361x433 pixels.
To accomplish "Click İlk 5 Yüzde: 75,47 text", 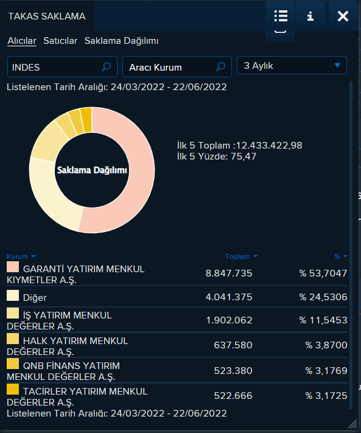I will [x=217, y=157].
